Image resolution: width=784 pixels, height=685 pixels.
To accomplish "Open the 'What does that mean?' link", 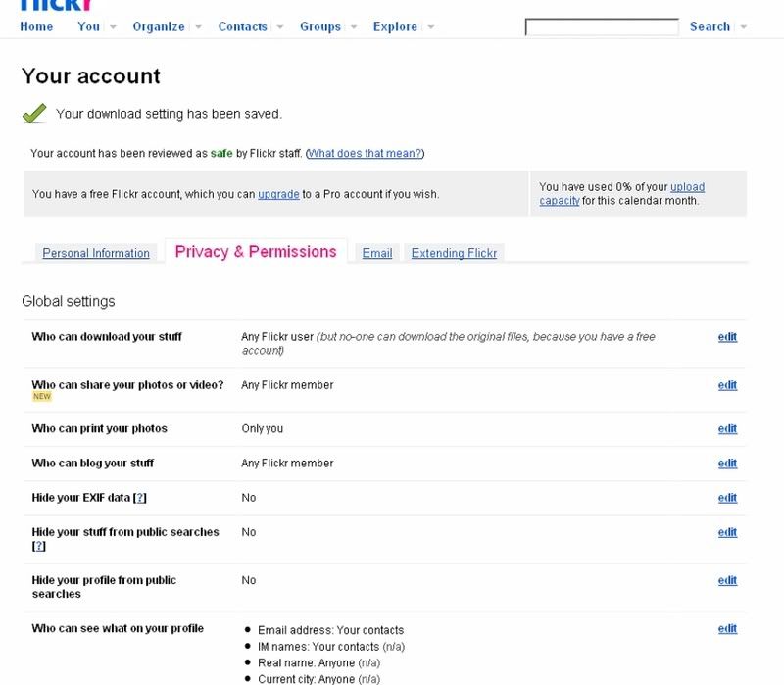I will pyautogui.click(x=365, y=153).
